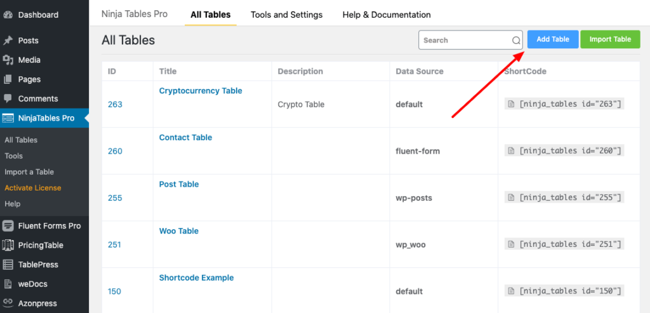Image resolution: width=650 pixels, height=313 pixels.
Task: Open the Help & Documentation tab
Action: click(386, 15)
